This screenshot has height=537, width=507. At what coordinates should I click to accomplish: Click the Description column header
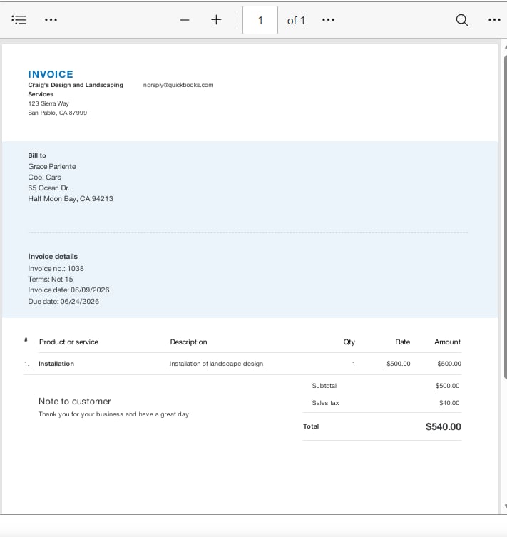189,342
